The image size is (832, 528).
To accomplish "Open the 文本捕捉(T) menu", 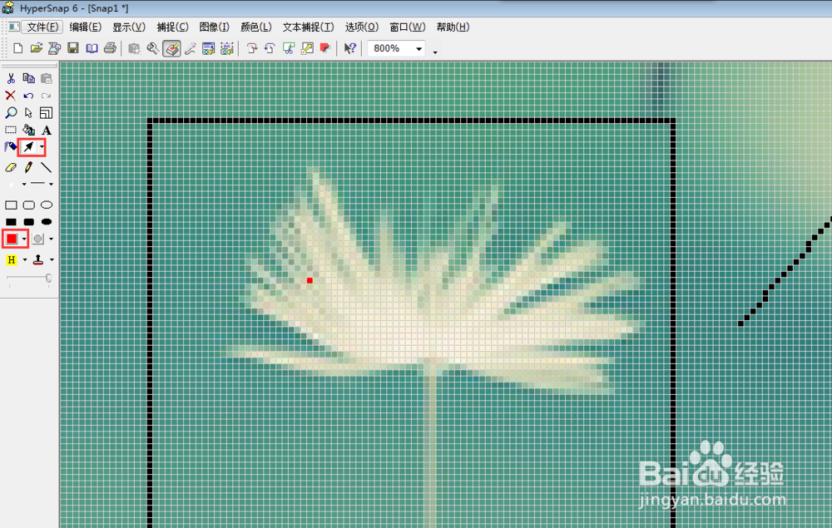I will click(309, 27).
